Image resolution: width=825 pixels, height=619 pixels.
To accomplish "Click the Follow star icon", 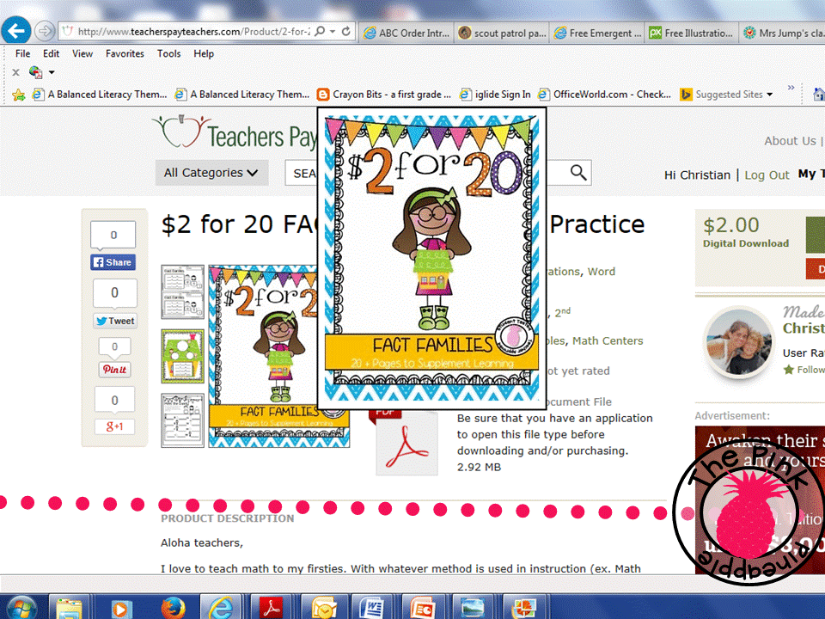I will click(788, 370).
